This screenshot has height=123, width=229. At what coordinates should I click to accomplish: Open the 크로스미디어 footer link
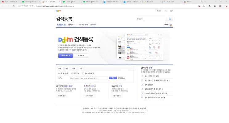103,108
